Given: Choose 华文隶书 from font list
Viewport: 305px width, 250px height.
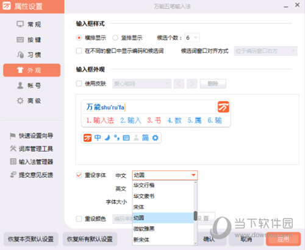Looking at the screenshot, I should [163, 196].
